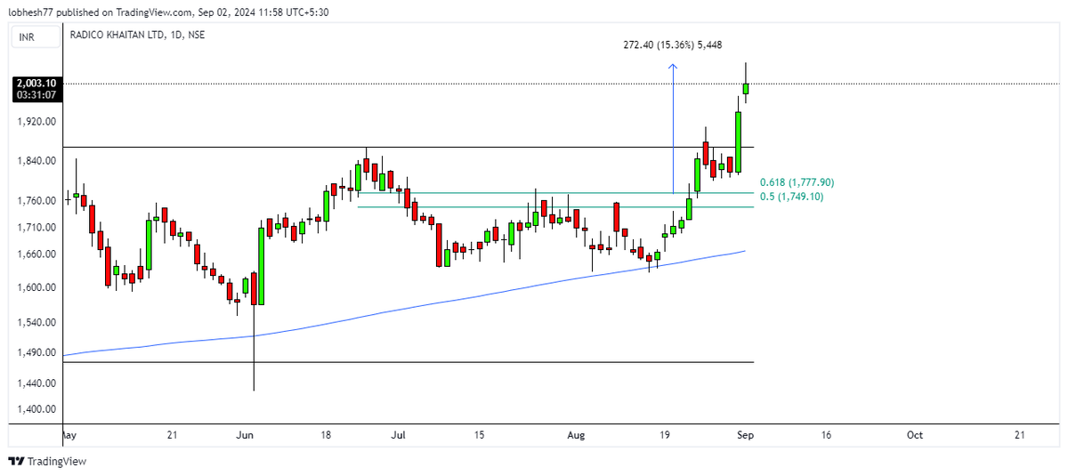Image resolution: width=1068 pixels, height=476 pixels.
Task: Click the 1,710.00 price axis label
Action: (38, 228)
